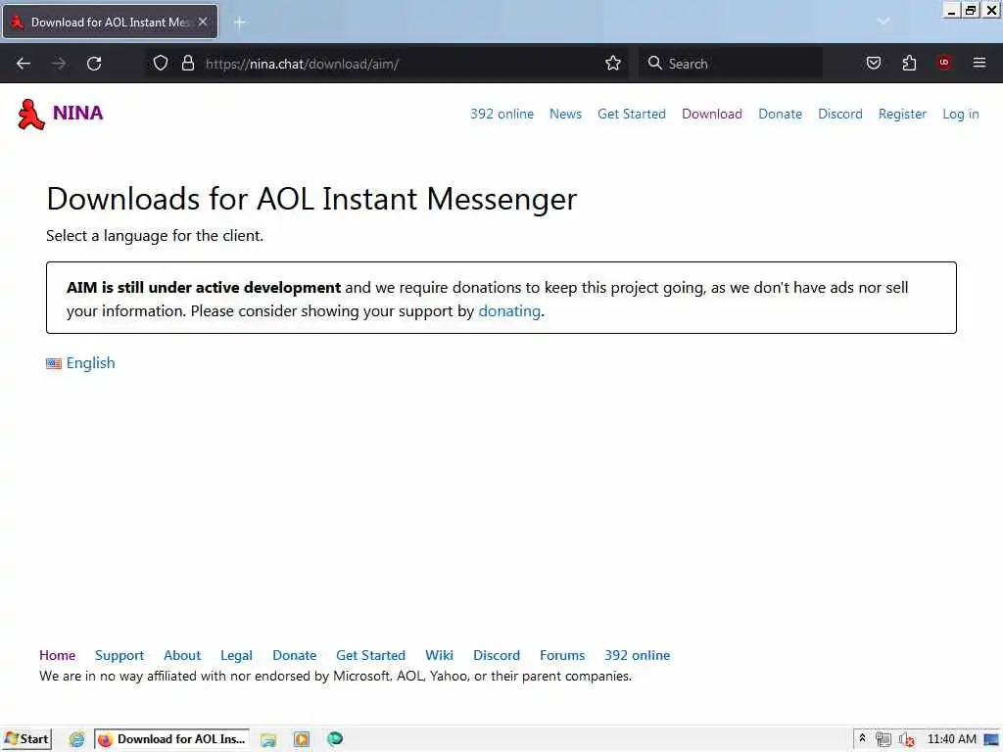
Task: Open the uBlock Origin toolbar icon
Action: tap(944, 63)
